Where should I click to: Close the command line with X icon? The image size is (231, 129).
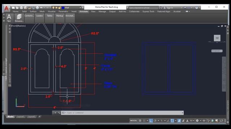click(55, 113)
